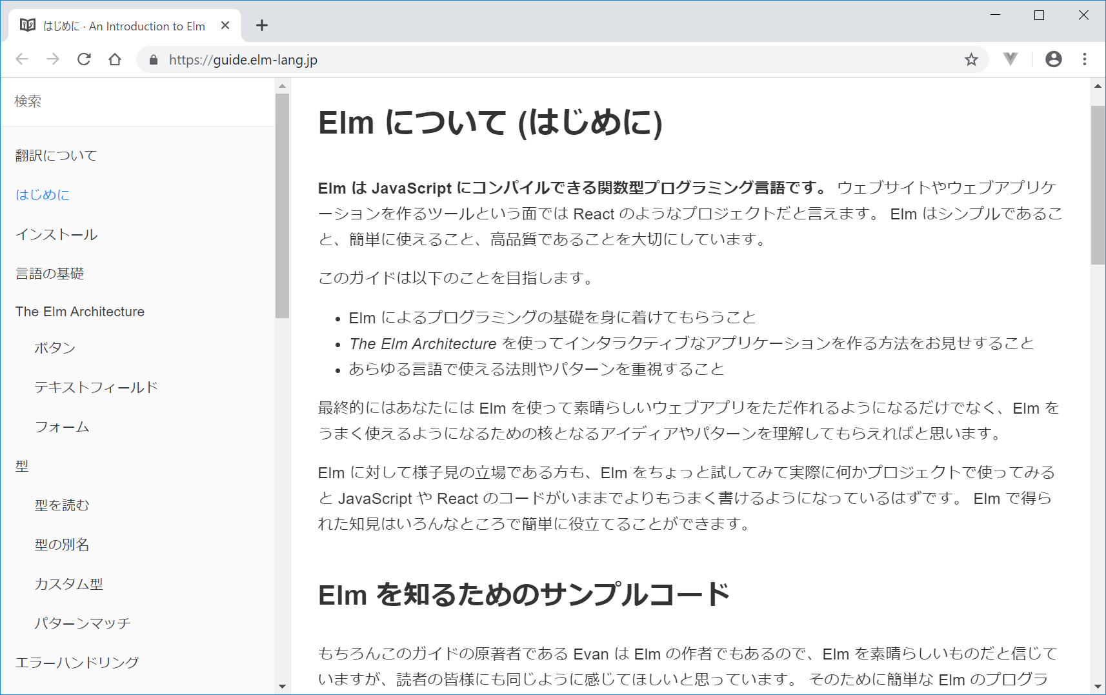The width and height of the screenshot is (1106, 695).
Task: Open 翻訳について in the sidebar
Action: 56,156
